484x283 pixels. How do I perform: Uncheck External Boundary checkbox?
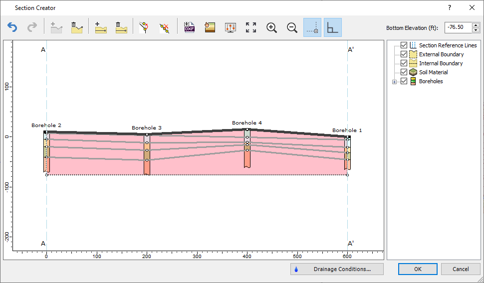tap(404, 54)
